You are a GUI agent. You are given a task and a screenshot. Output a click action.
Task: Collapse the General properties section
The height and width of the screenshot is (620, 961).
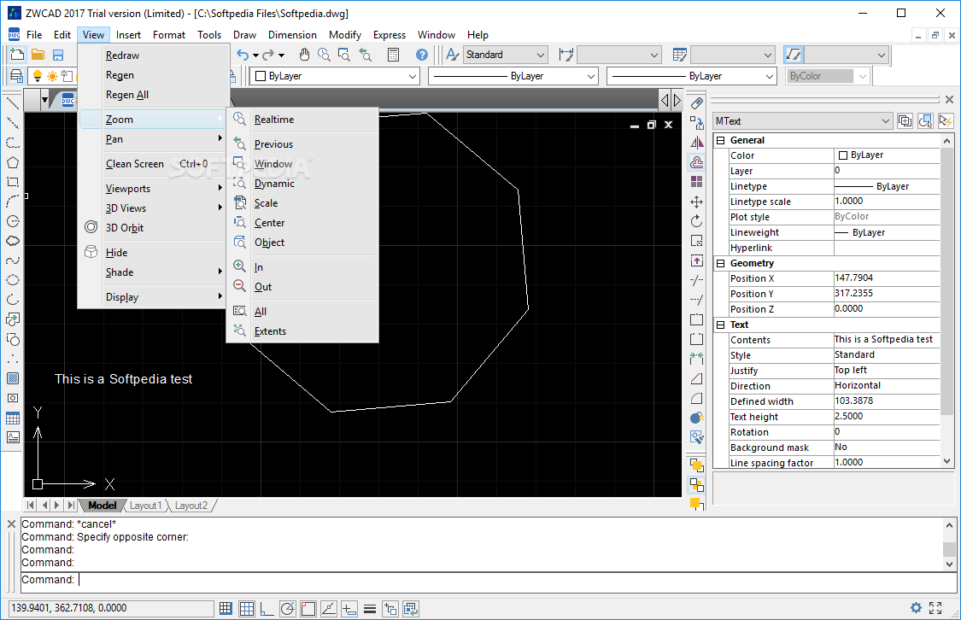pos(721,140)
